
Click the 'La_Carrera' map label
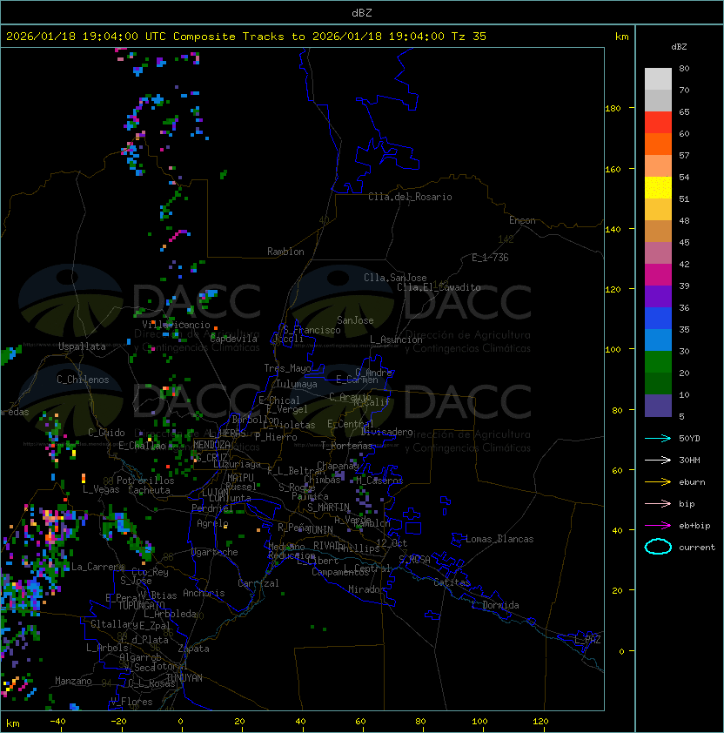pyautogui.click(x=97, y=567)
